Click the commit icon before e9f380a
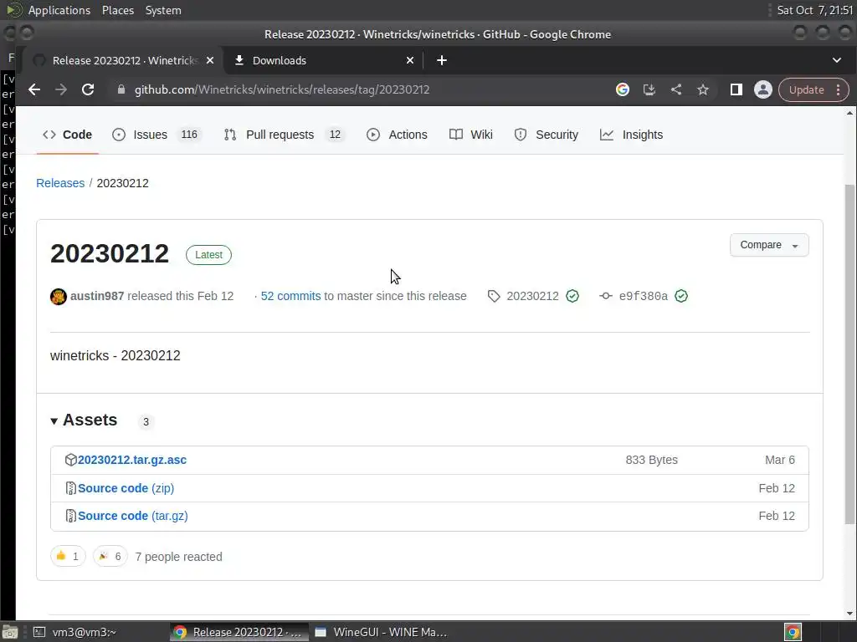The width and height of the screenshot is (857, 642). 606,297
